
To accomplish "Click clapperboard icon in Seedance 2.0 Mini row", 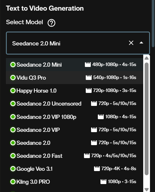I will coord(88,65).
